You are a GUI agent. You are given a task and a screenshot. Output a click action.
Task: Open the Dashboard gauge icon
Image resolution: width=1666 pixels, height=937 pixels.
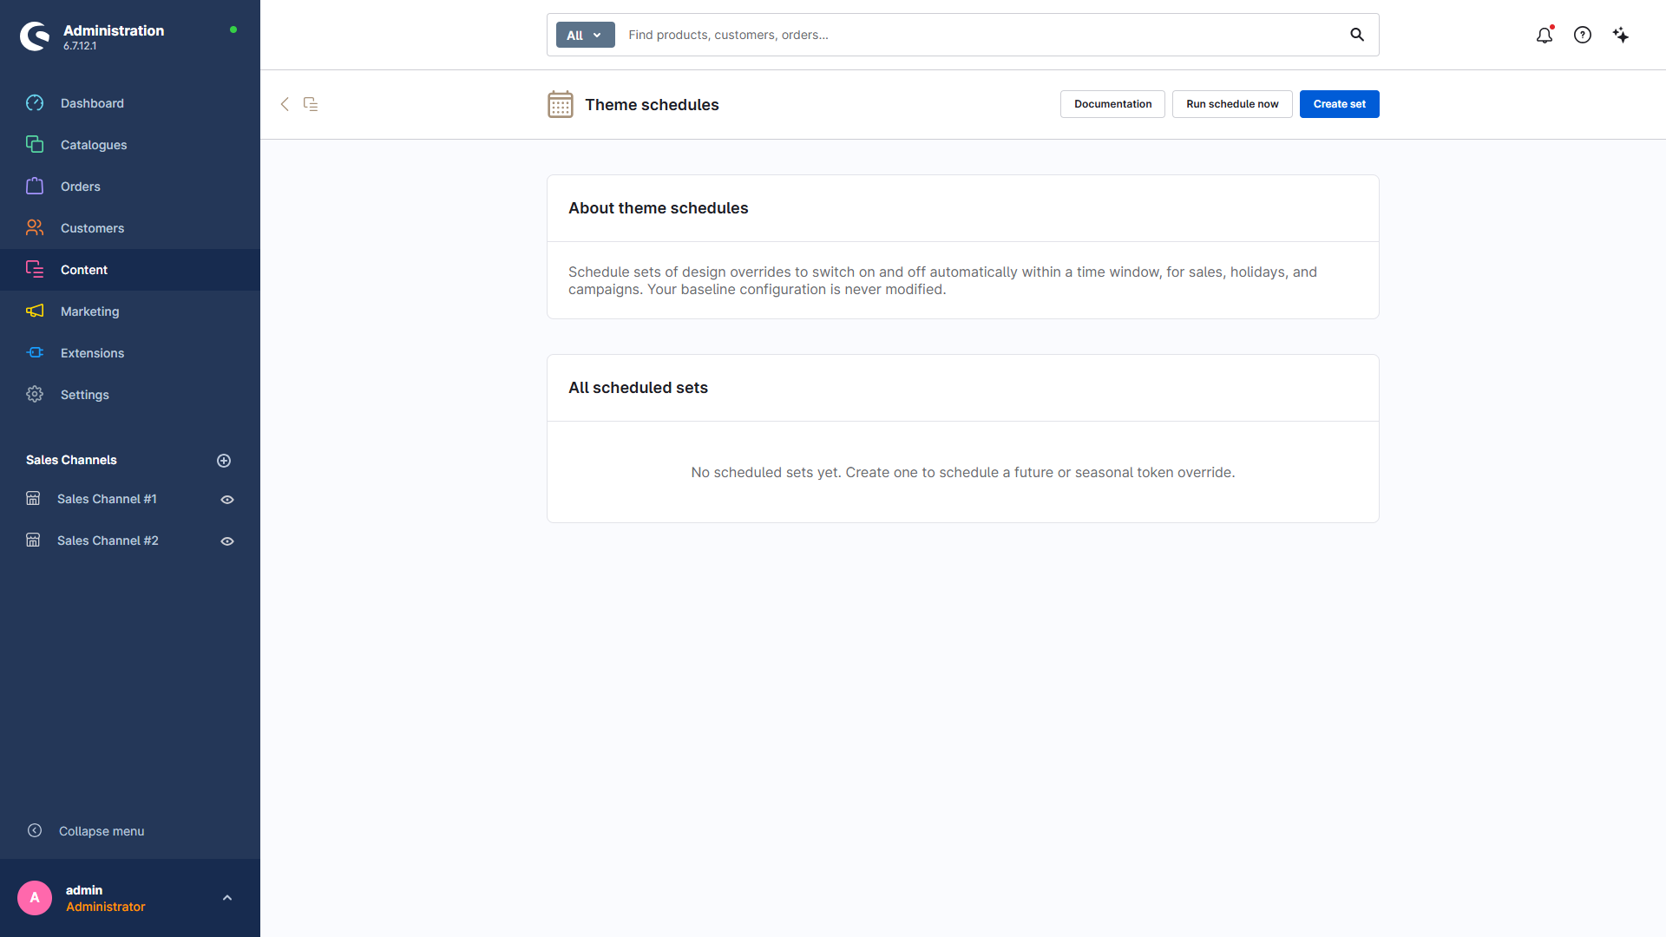pyautogui.click(x=35, y=103)
